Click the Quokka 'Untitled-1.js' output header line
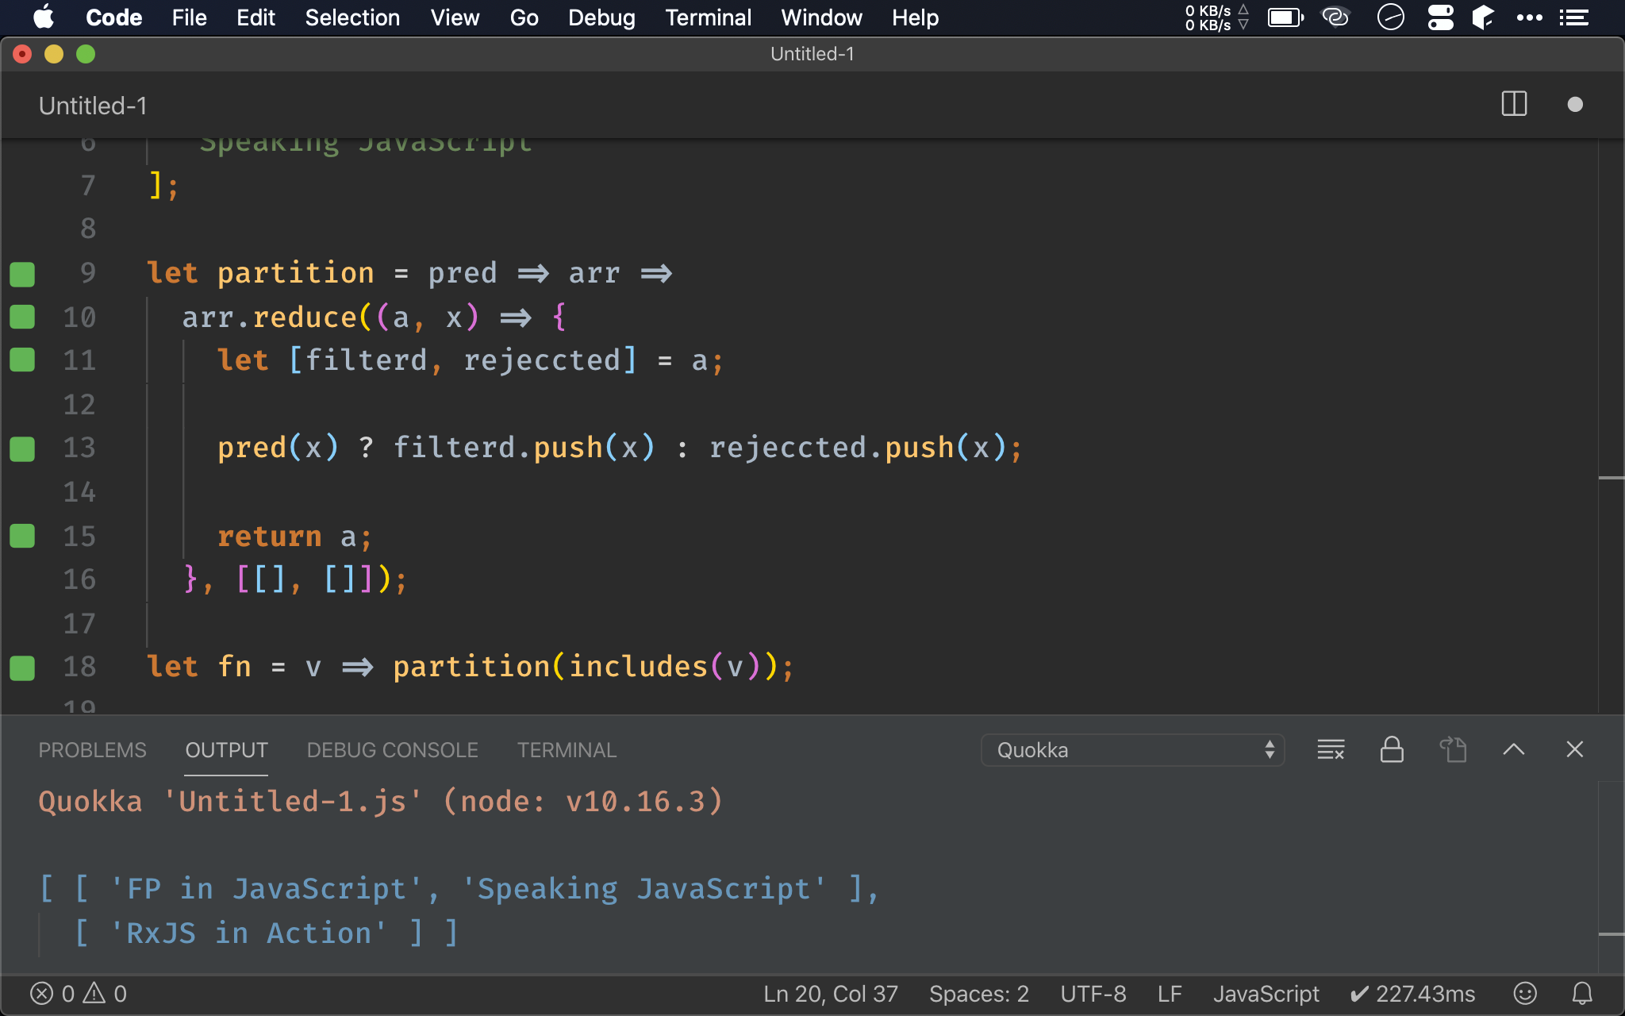 381,802
